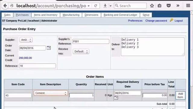Screen dimensions: 193x109
Task: Go to the Manufacturing tab
Action: (x=71, y=15)
